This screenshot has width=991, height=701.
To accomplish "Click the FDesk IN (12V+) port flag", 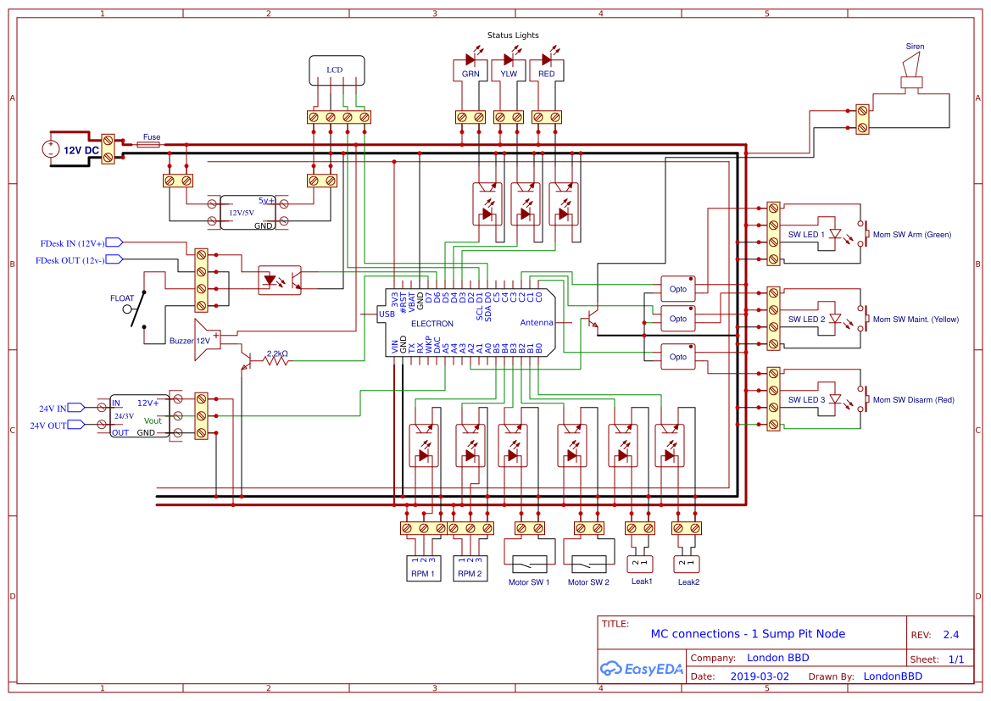I will pos(114,242).
